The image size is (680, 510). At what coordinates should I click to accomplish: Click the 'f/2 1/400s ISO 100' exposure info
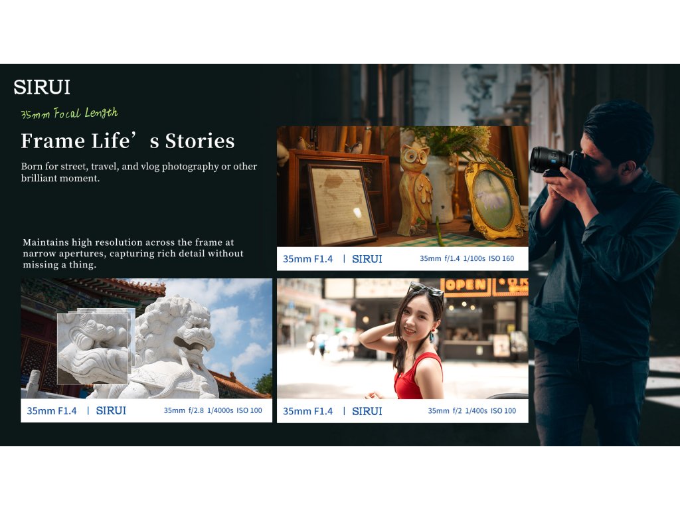[484, 410]
